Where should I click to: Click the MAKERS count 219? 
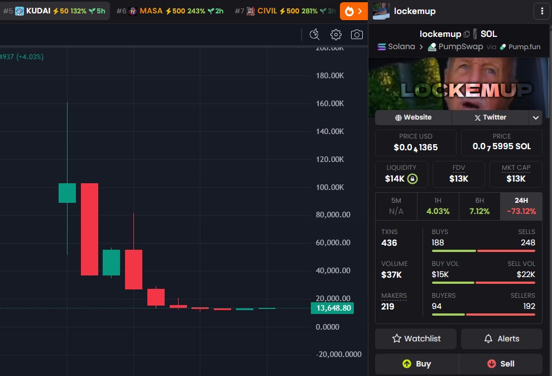[387, 306]
